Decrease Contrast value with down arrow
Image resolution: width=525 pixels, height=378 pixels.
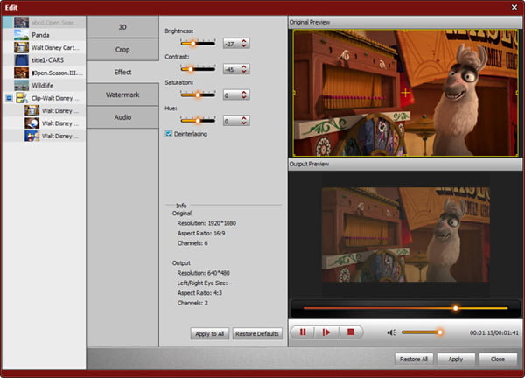tap(244, 72)
